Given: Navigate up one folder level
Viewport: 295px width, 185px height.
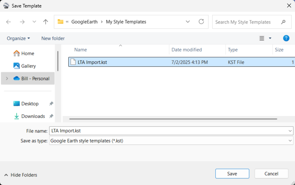Looking at the screenshot, I should coord(46,22).
